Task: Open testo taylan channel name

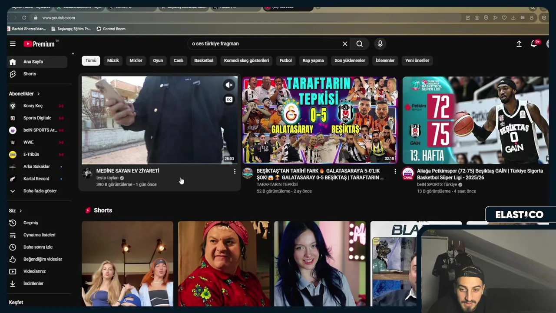Action: point(107,178)
